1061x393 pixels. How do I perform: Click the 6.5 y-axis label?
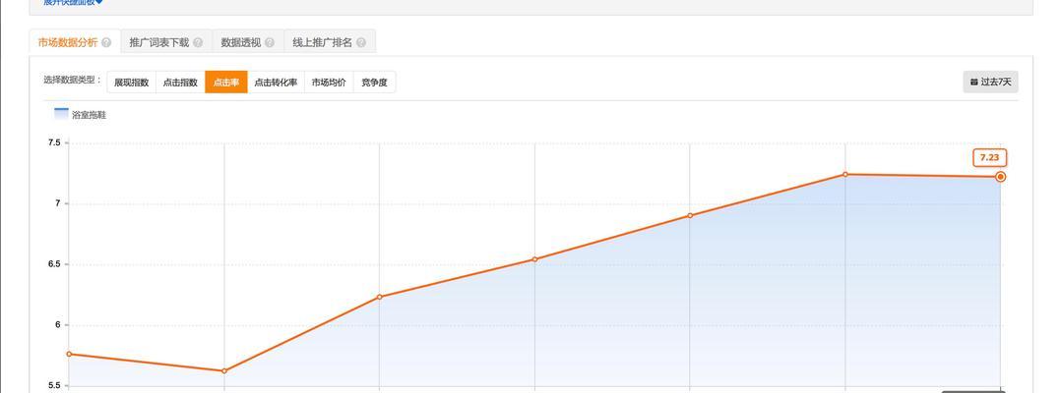[54, 264]
